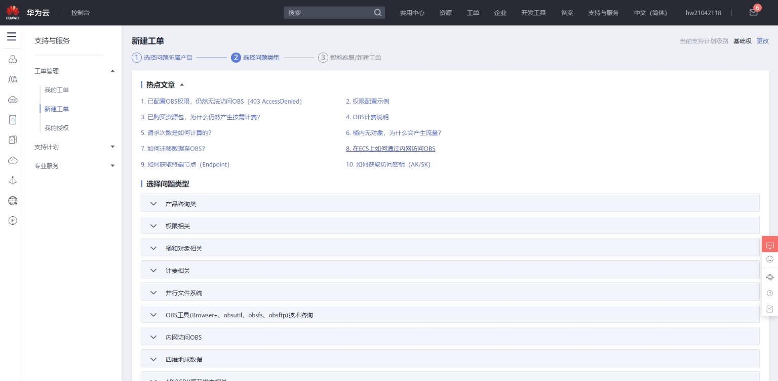The width and height of the screenshot is (778, 381).
Task: Open 我的授权 in sidebar
Action: click(56, 128)
